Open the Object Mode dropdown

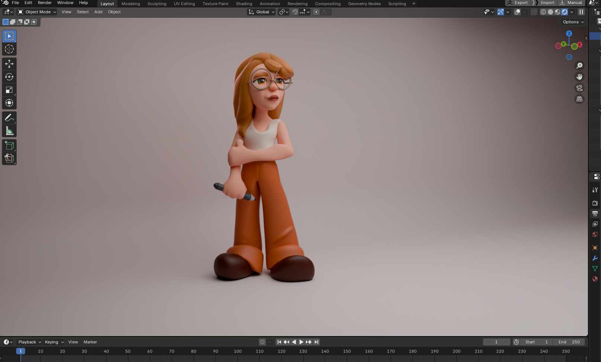37,12
